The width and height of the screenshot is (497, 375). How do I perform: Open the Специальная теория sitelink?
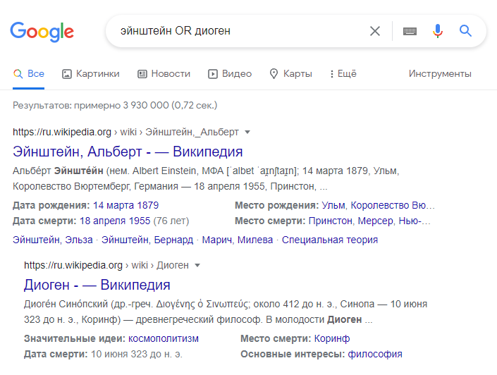tap(330, 240)
